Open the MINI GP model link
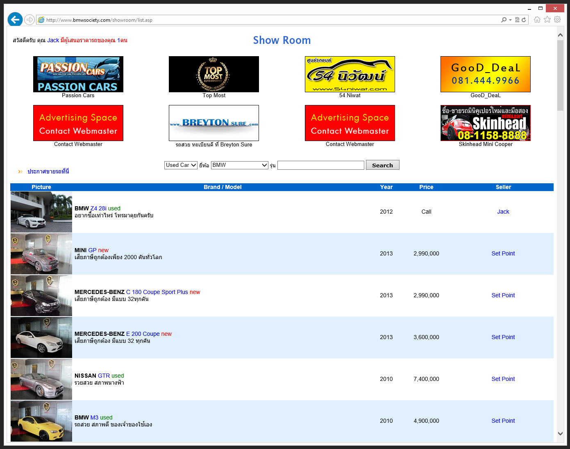570x449 pixels. tap(92, 250)
